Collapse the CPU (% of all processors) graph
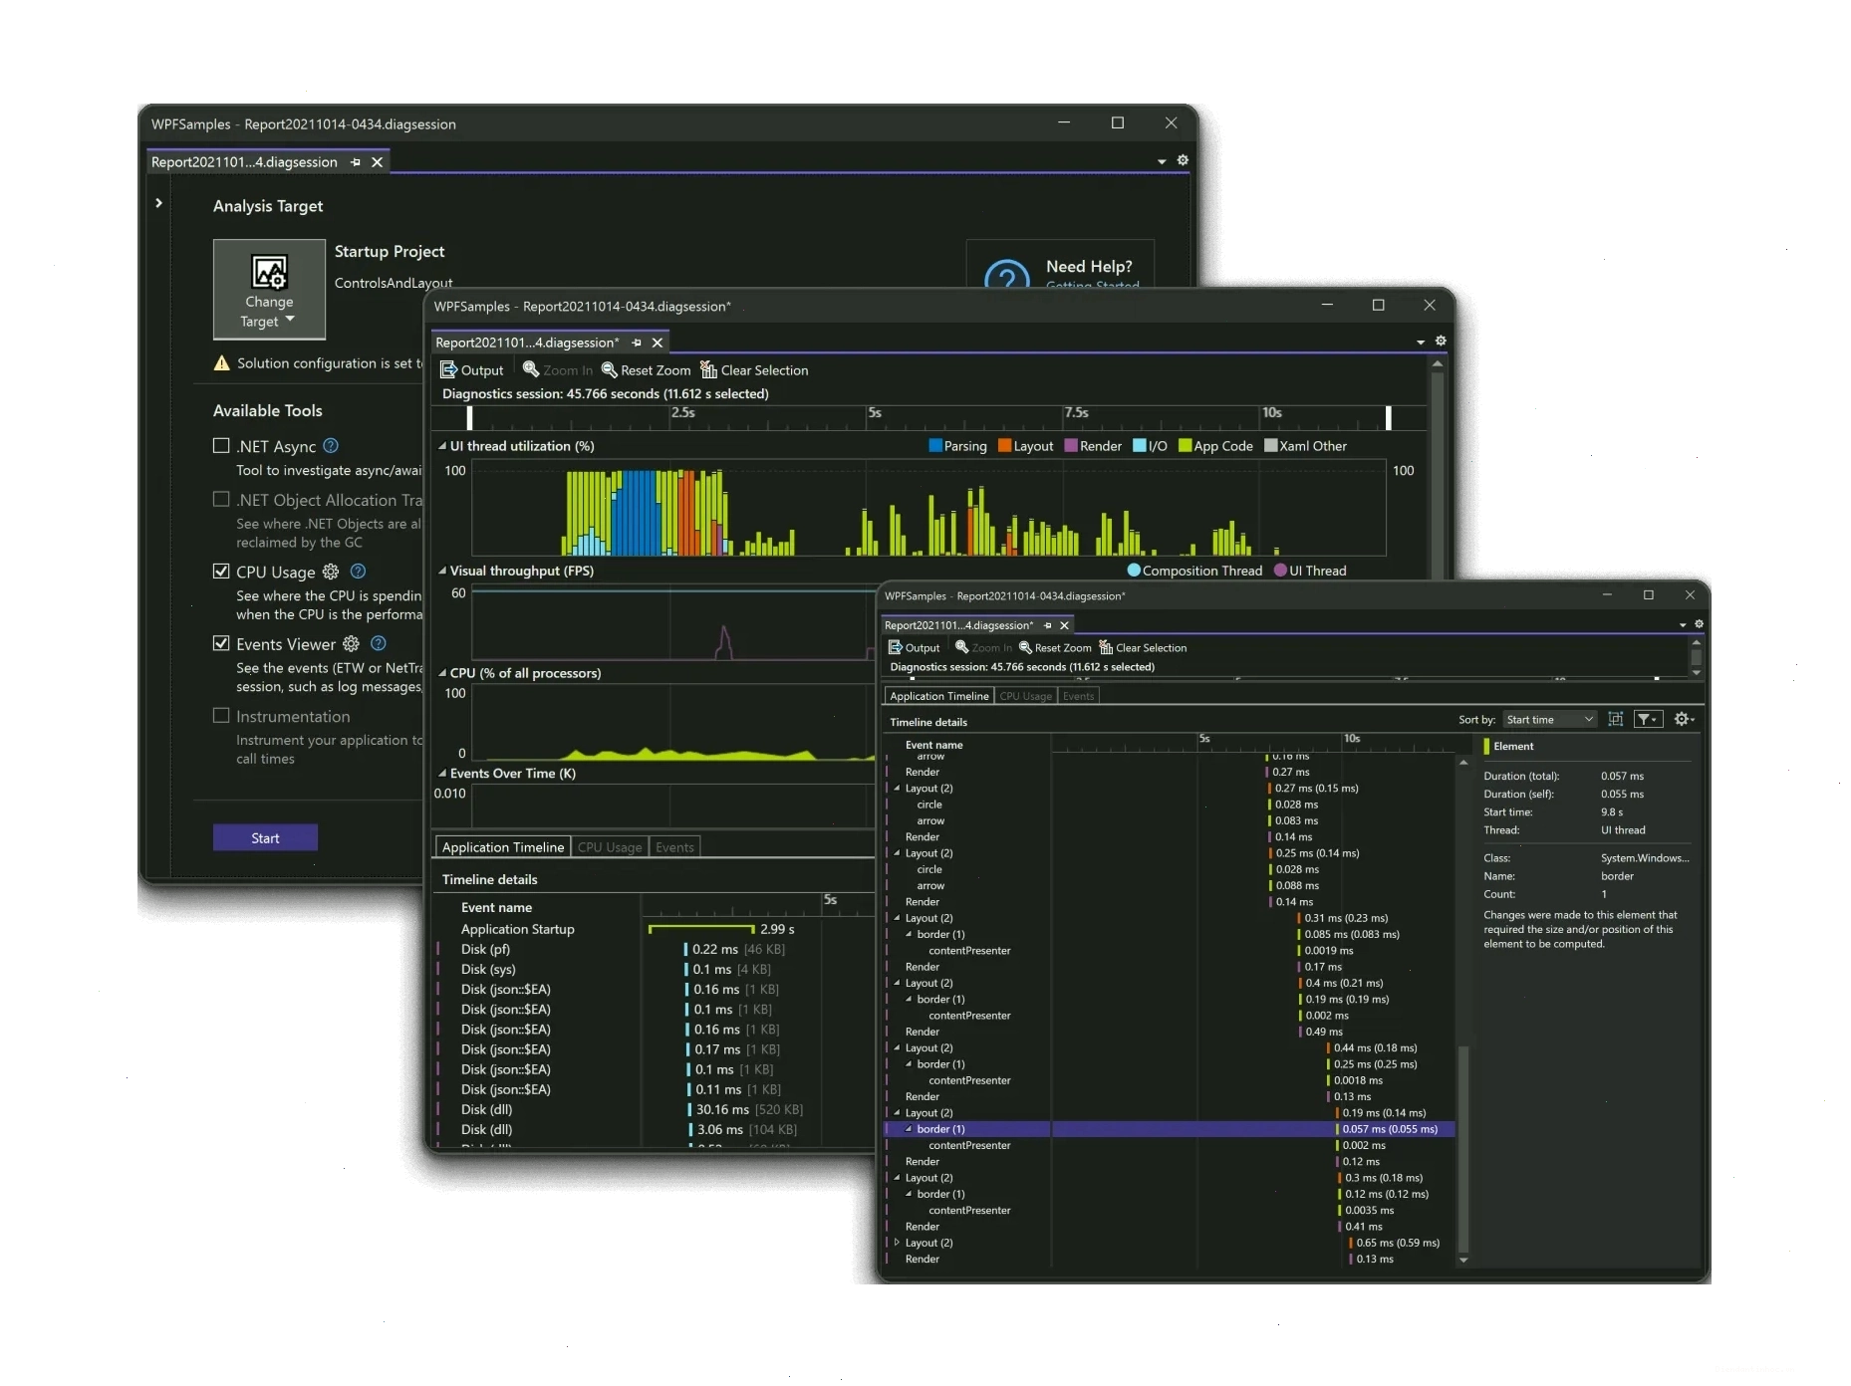This screenshot has width=1851, height=1386. point(442,673)
